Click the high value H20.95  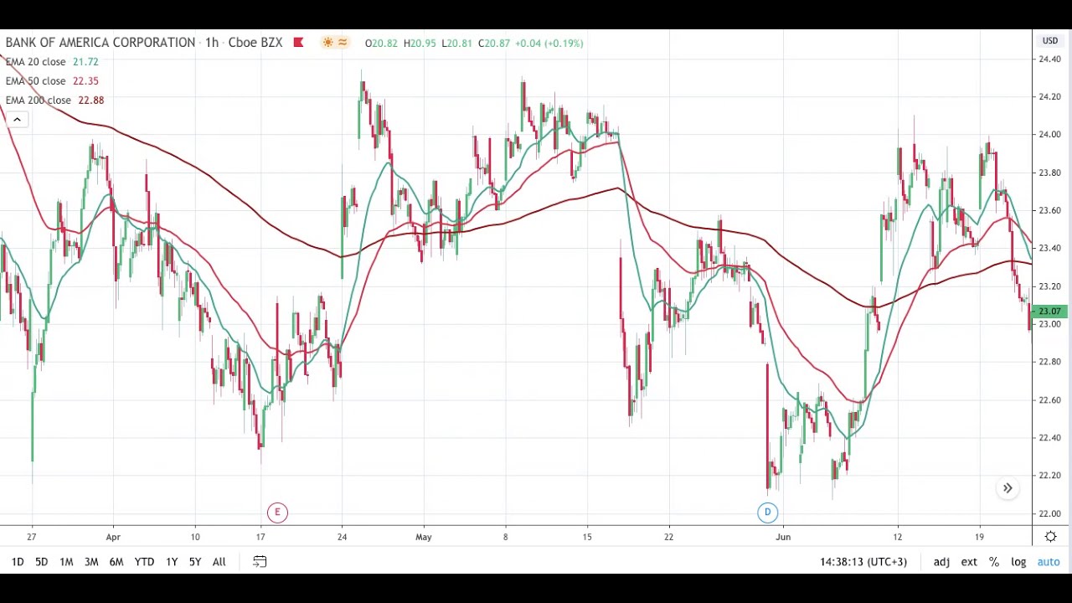pos(420,43)
